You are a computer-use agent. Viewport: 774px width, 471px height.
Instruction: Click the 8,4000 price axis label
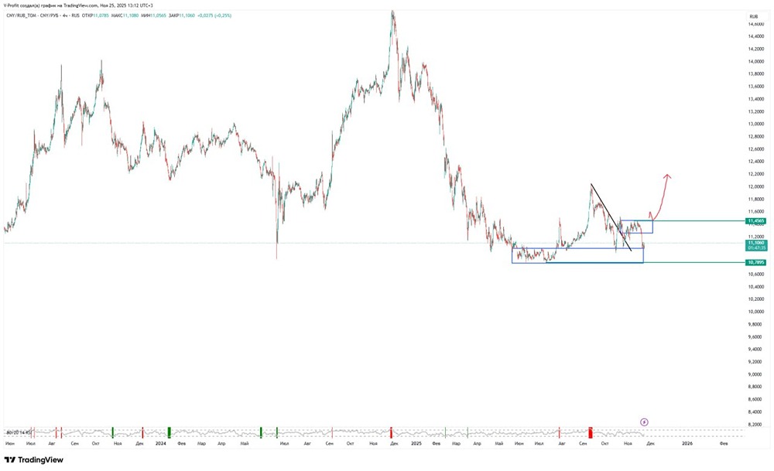point(757,412)
